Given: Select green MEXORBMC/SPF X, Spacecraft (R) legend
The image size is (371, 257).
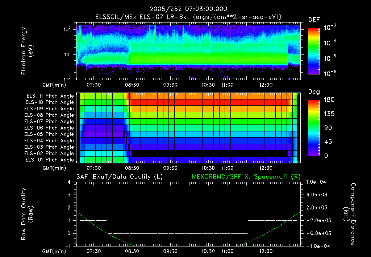Looking at the screenshot, I should (x=246, y=177).
